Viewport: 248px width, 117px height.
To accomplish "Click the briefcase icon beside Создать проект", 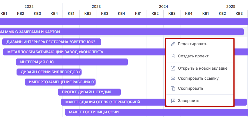I will point(173,56).
